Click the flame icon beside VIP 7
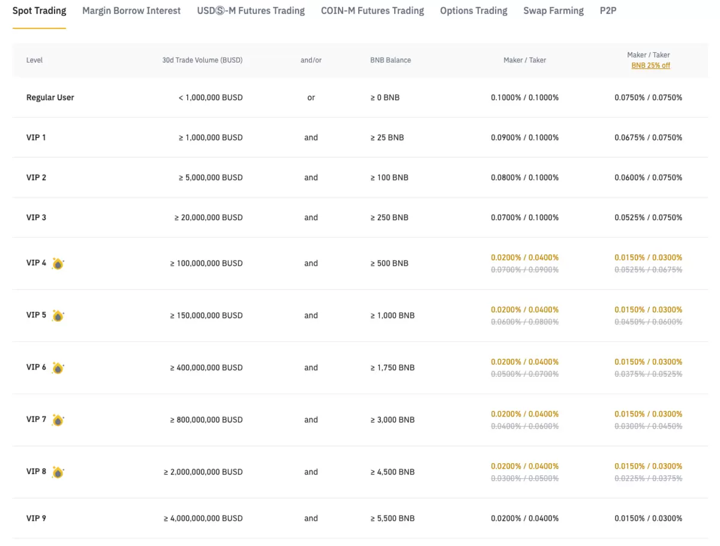 [58, 420]
